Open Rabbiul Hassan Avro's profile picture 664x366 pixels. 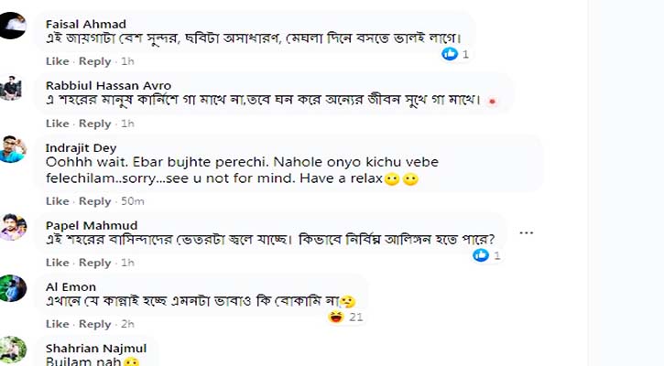point(12,88)
